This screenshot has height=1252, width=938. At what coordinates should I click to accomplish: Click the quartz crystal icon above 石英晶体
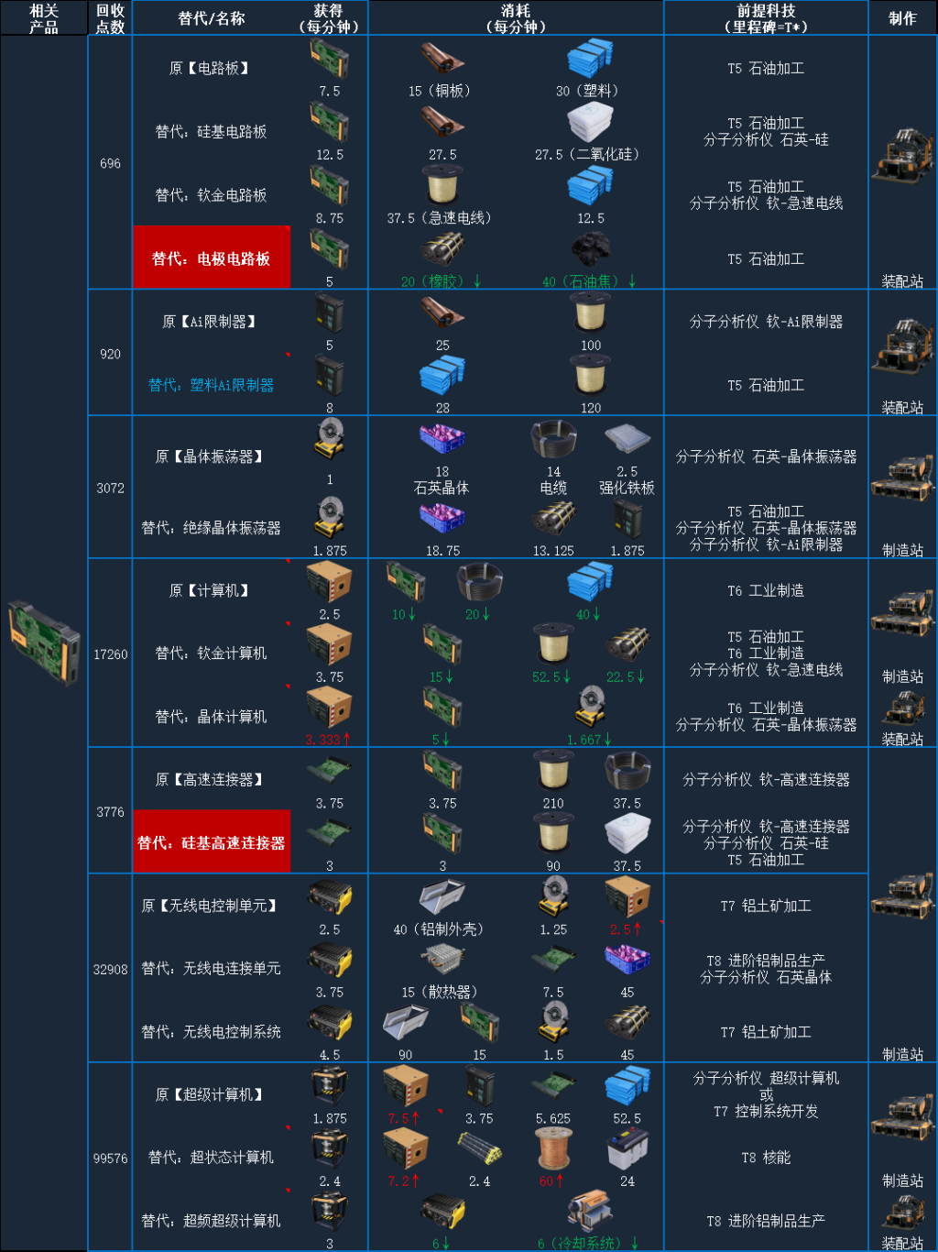tap(442, 439)
